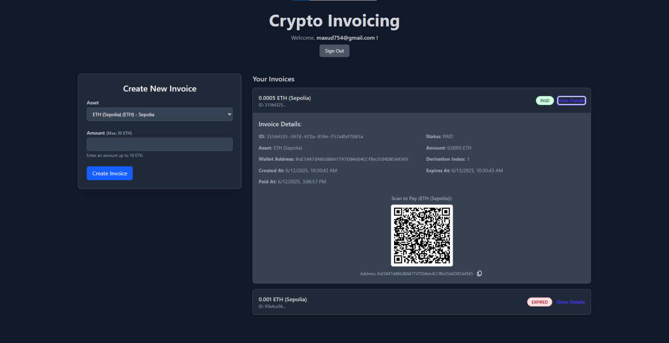Sign Out of the account
Image resolution: width=669 pixels, height=343 pixels.
[x=334, y=51]
